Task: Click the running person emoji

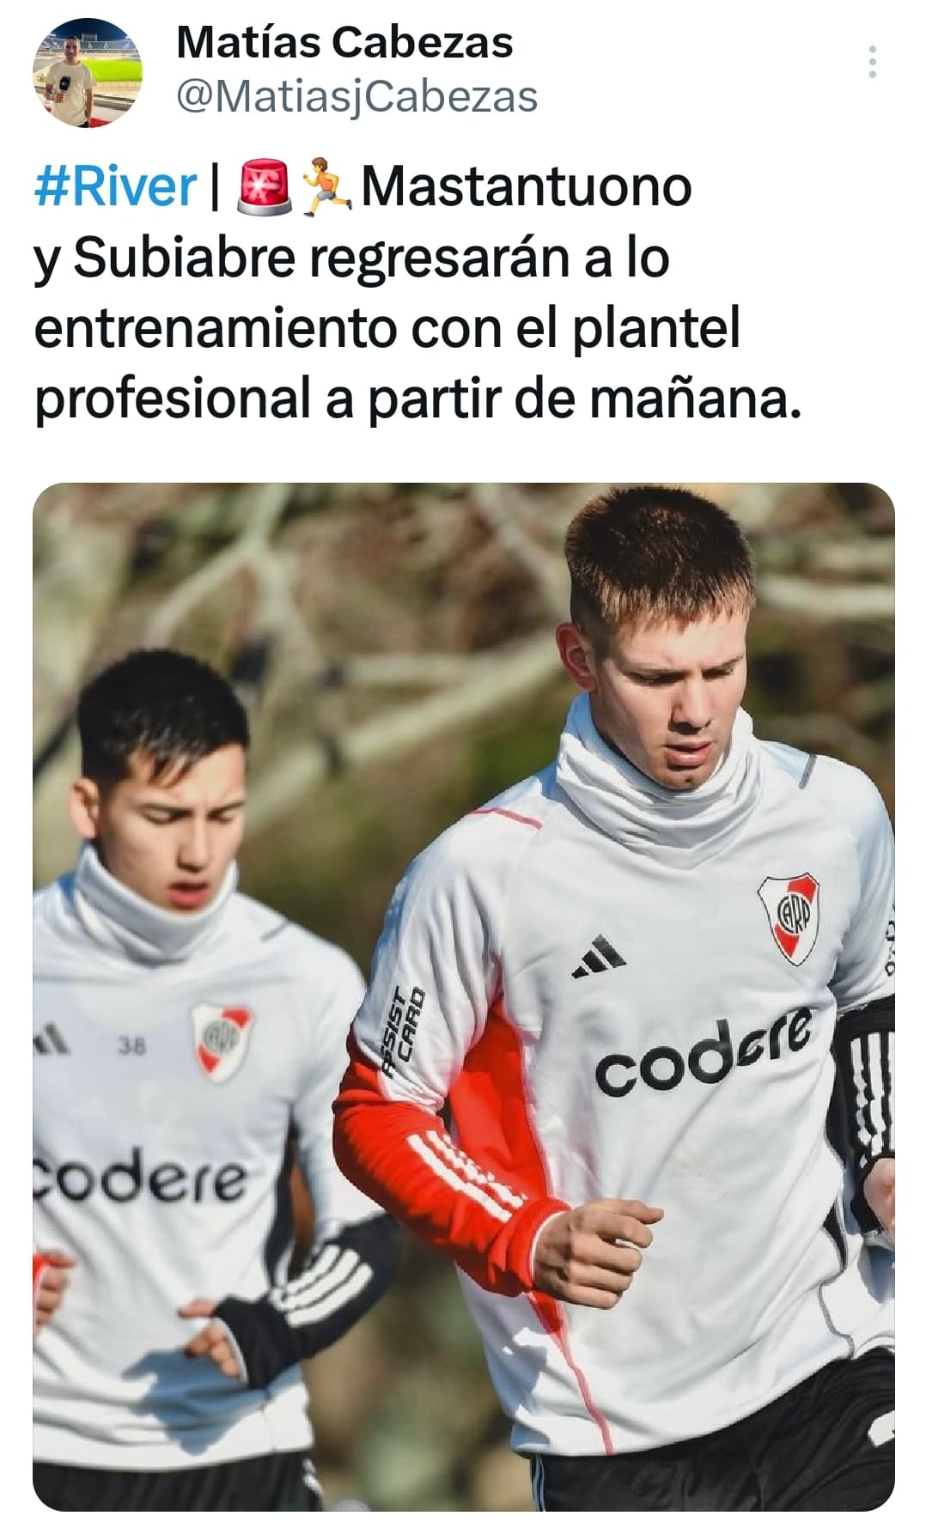Action: tap(326, 187)
